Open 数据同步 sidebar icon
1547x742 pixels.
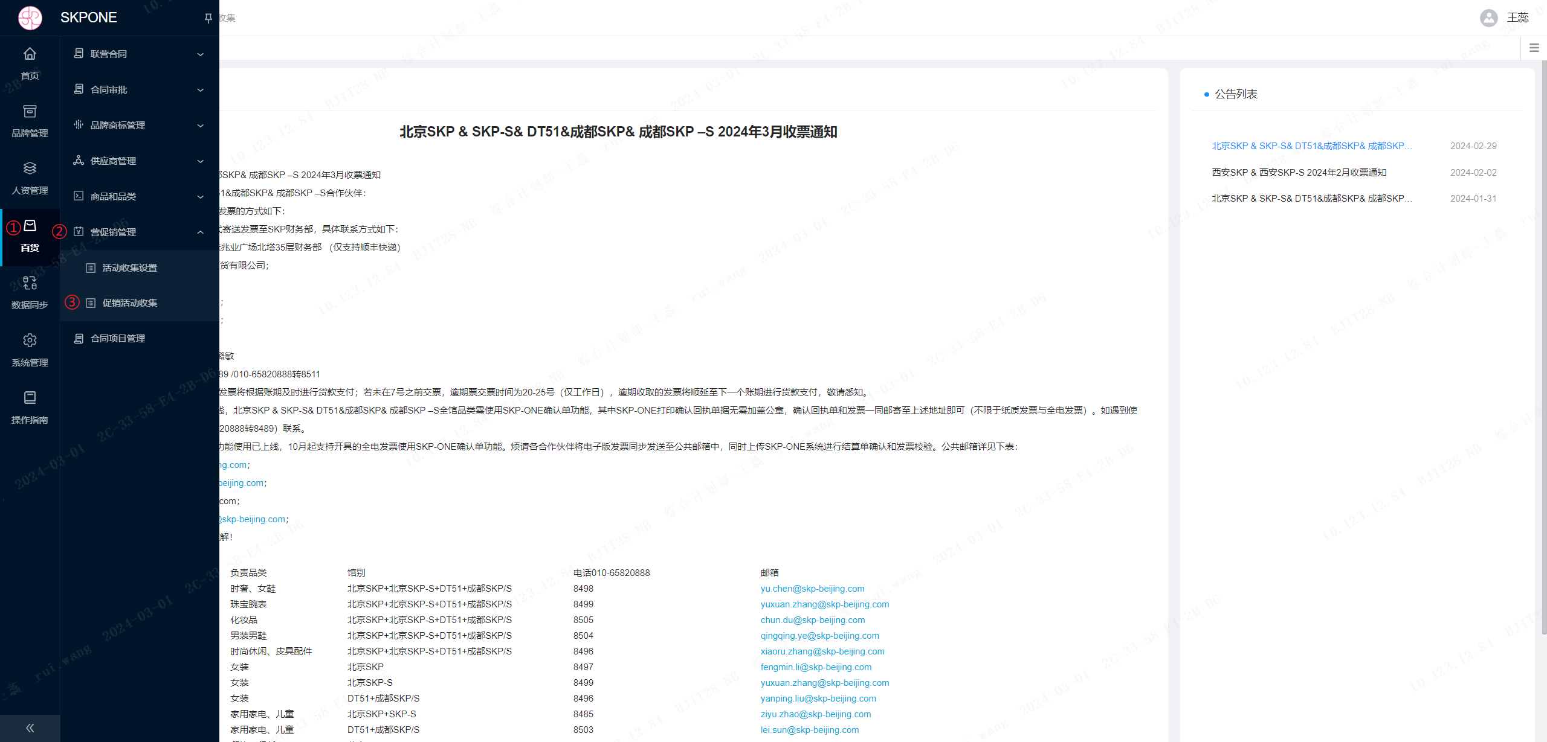(30, 283)
